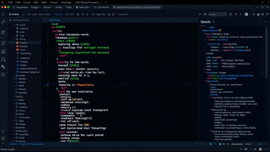Open the combo box dropdown in the top-right toolbar
Viewport: 270px width, 152px height.
pyautogui.click(x=217, y=14)
